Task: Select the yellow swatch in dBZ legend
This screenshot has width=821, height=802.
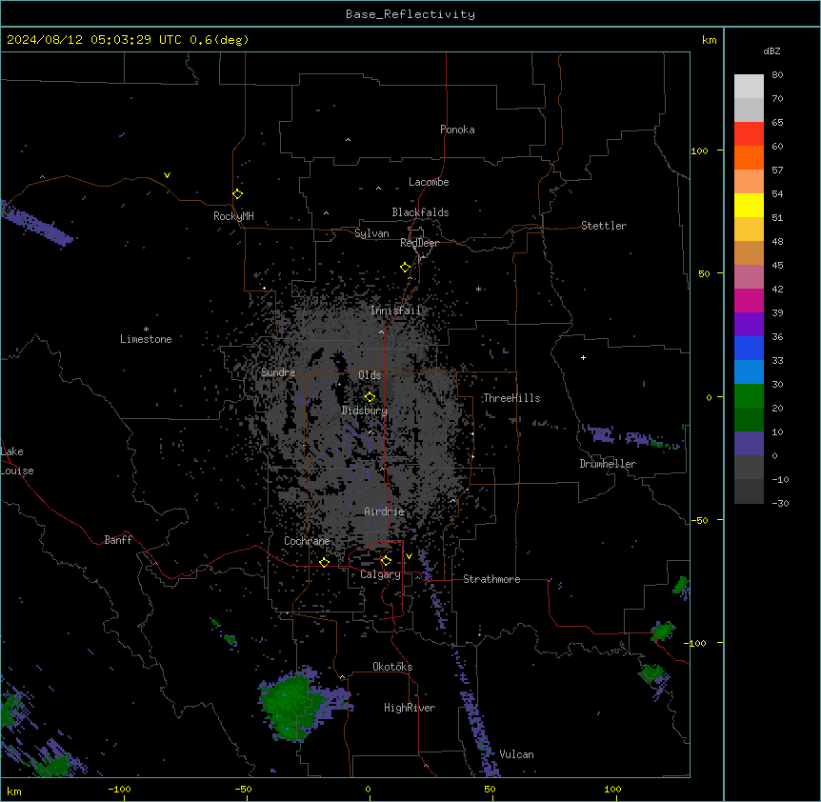Action: point(749,205)
